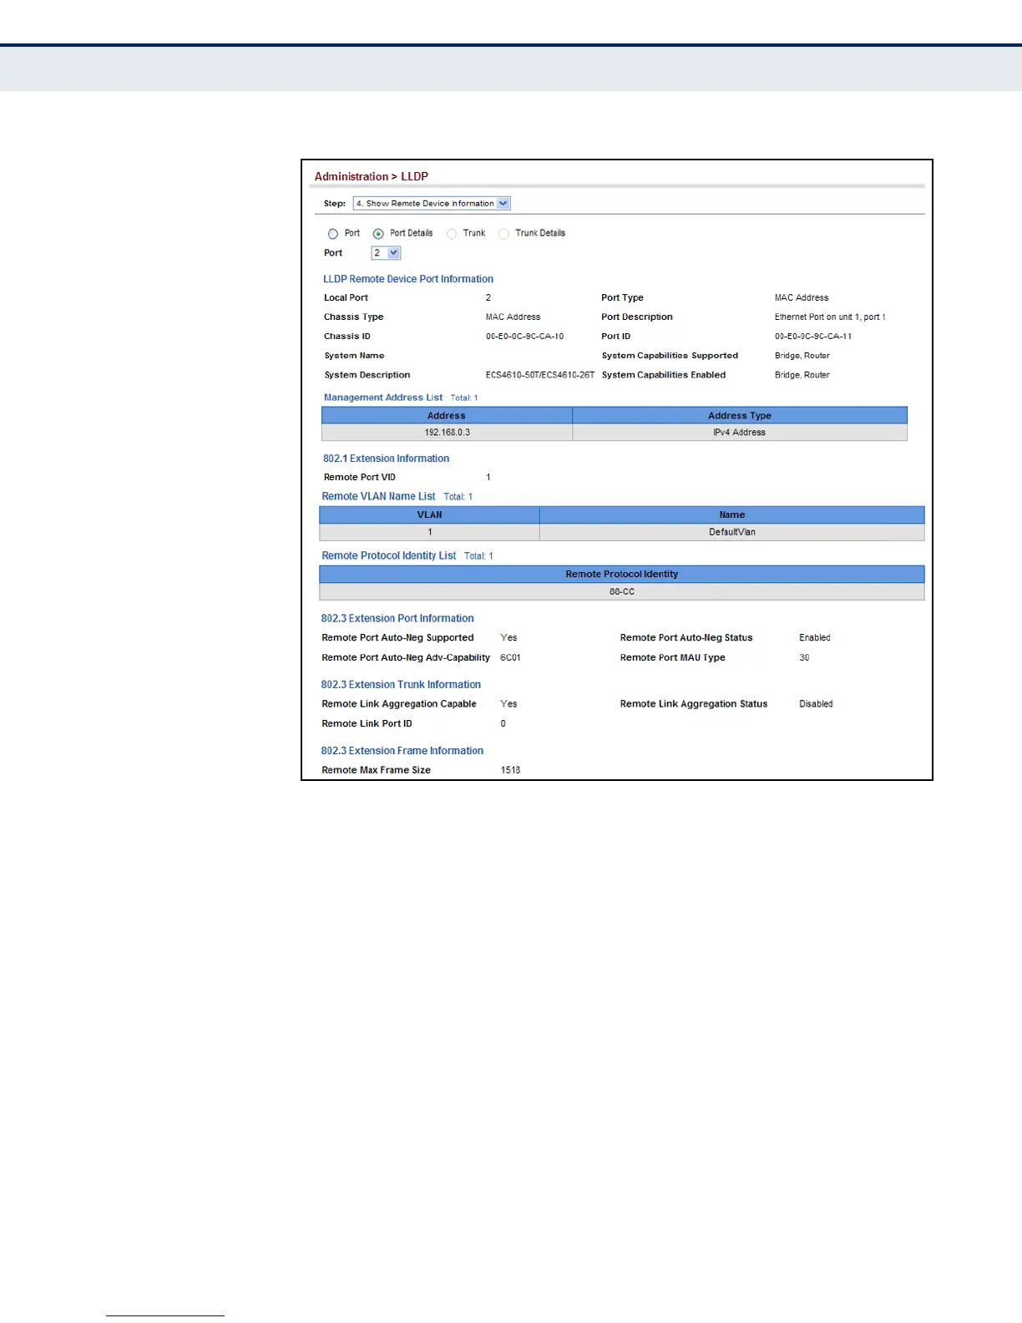
Task: Click the Remote Port Auto-Neg Status Enabled value
Action: click(815, 637)
